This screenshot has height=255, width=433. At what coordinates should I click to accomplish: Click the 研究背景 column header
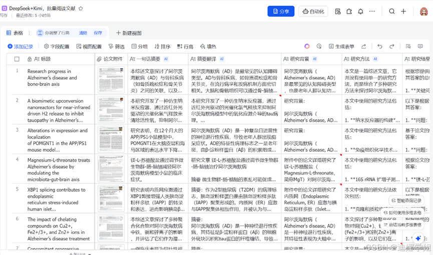pos(311,59)
